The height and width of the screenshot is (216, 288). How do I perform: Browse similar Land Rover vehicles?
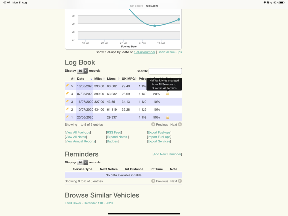(x=73, y=203)
